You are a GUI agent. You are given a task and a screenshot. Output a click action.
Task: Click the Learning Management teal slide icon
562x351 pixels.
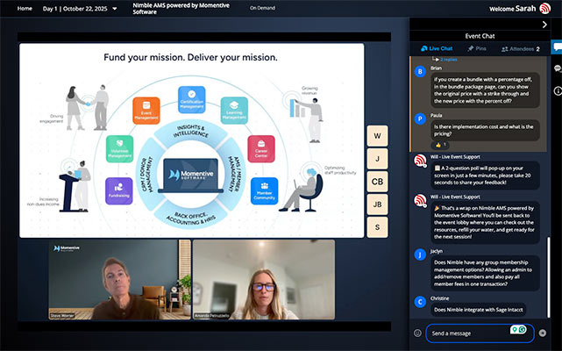(234, 111)
